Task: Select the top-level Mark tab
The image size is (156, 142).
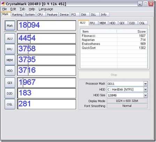Action: [6, 14]
